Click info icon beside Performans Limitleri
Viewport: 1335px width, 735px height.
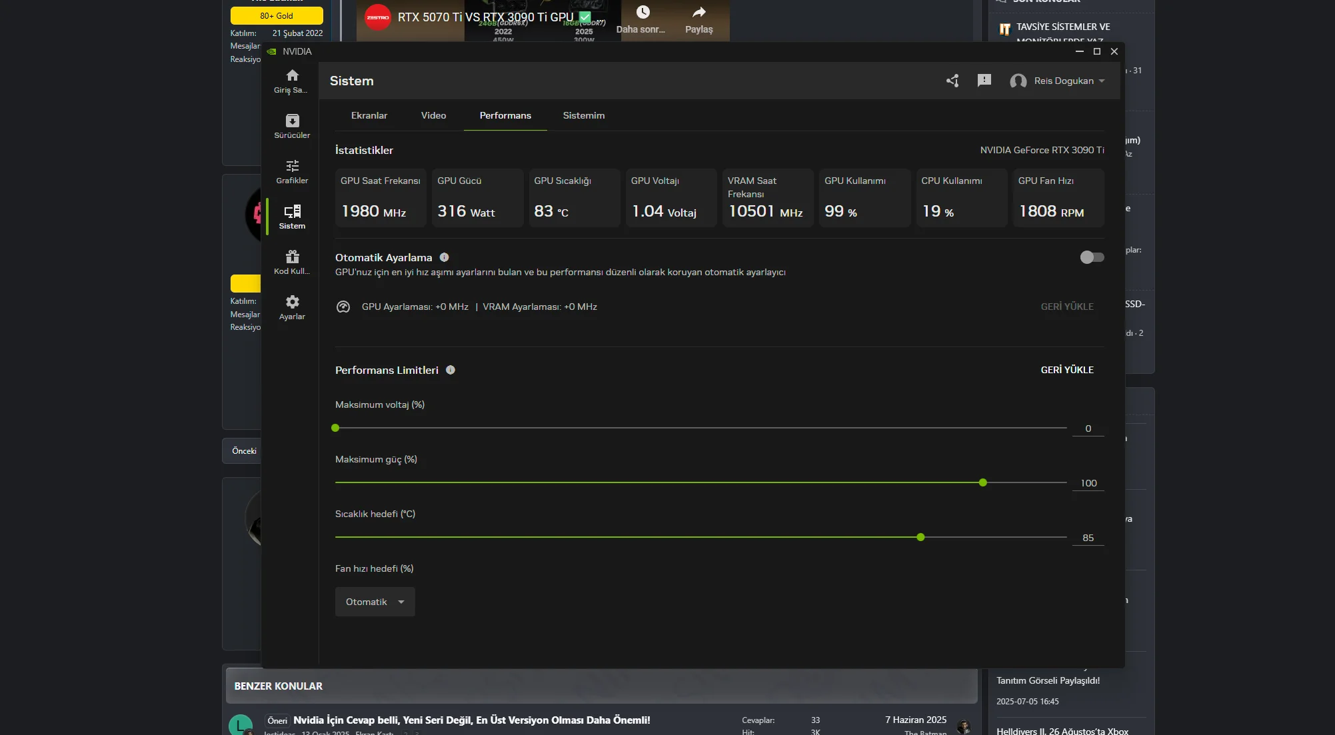(451, 370)
